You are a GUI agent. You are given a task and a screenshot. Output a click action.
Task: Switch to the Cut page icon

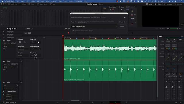[69, 103]
